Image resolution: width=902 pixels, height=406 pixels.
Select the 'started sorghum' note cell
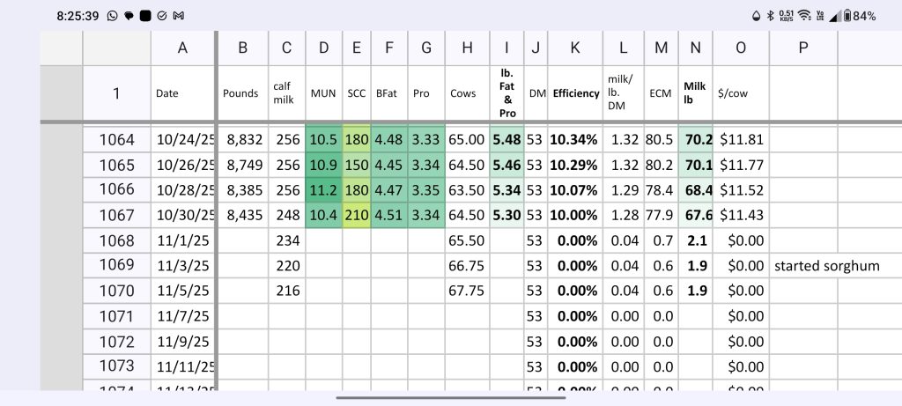(x=826, y=265)
